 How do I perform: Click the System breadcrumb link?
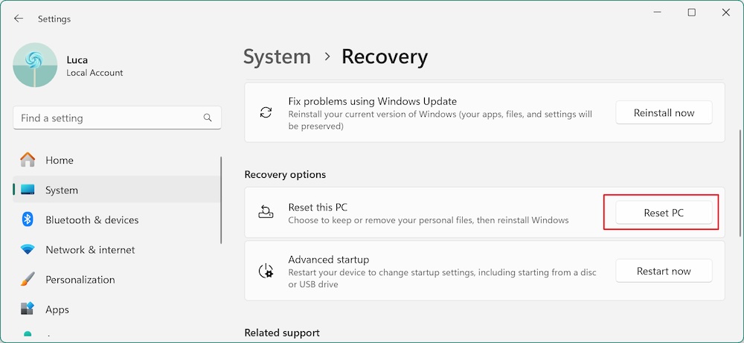click(x=277, y=57)
